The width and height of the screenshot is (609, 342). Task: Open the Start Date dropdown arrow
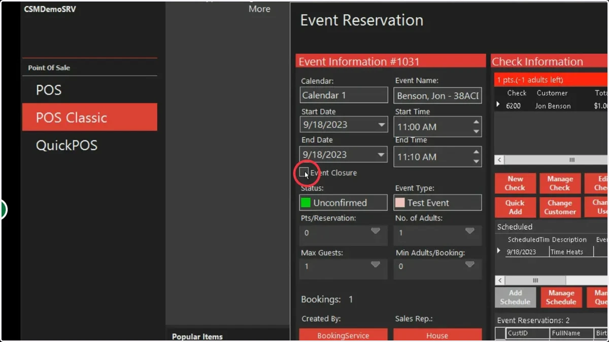pyautogui.click(x=381, y=125)
